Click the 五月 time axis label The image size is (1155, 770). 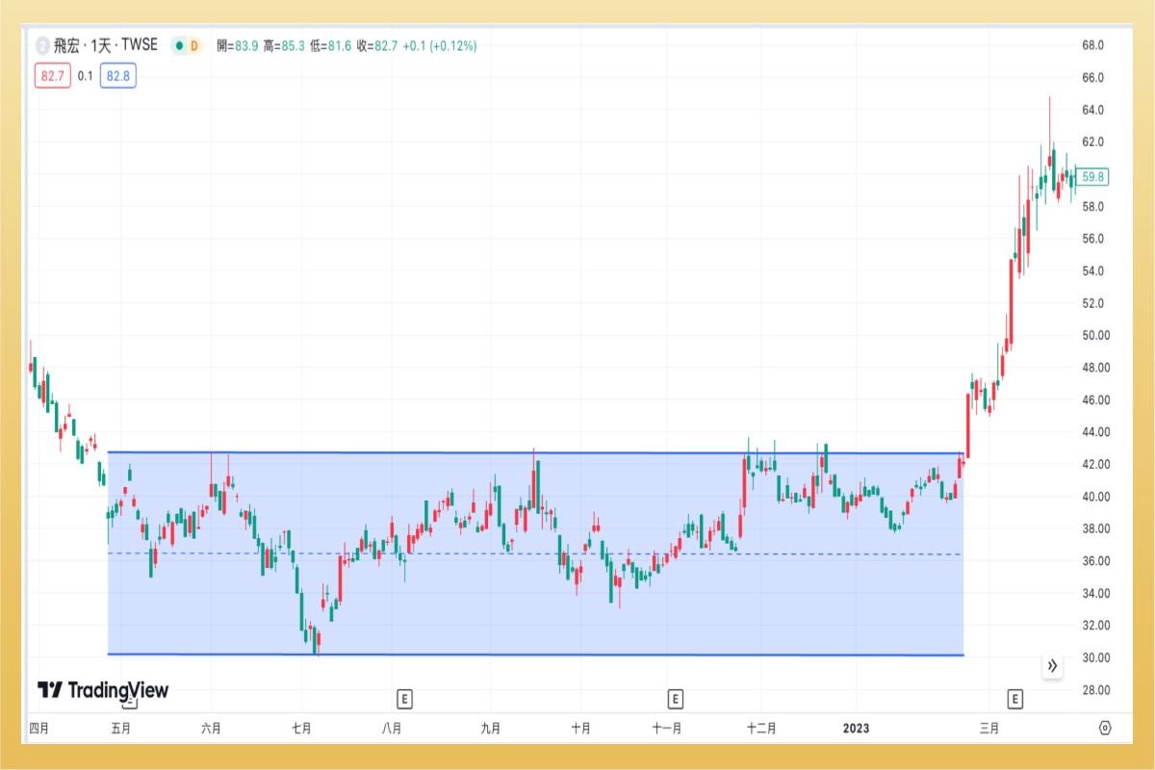point(120,729)
